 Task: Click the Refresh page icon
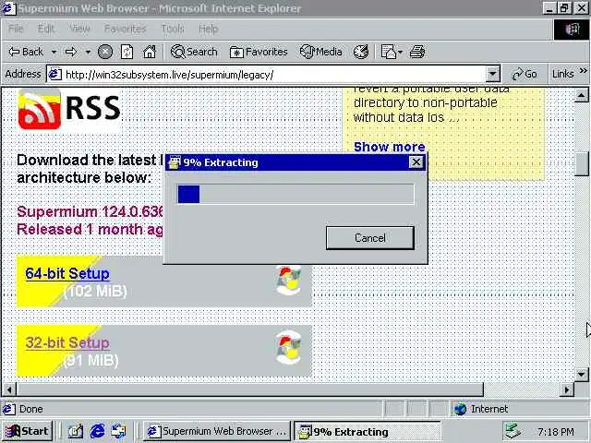coord(127,52)
